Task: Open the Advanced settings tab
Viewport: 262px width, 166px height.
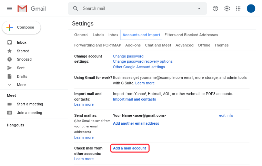Action: pos(184,45)
